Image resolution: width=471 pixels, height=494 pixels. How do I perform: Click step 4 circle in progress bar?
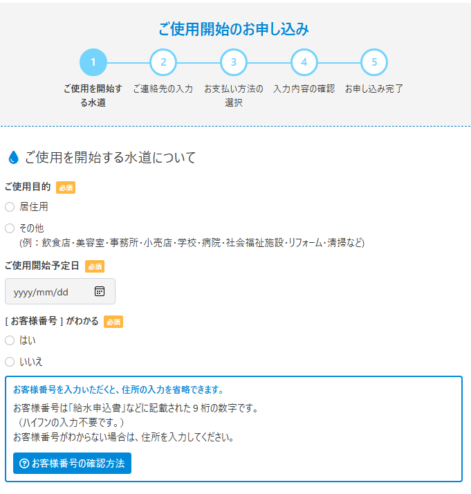pyautogui.click(x=304, y=62)
